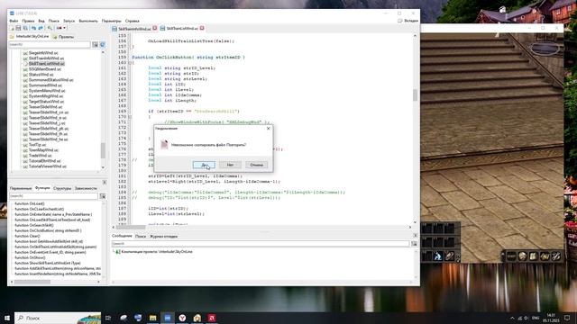
Task: Click the find/search toolbar icon
Action: pos(50,28)
